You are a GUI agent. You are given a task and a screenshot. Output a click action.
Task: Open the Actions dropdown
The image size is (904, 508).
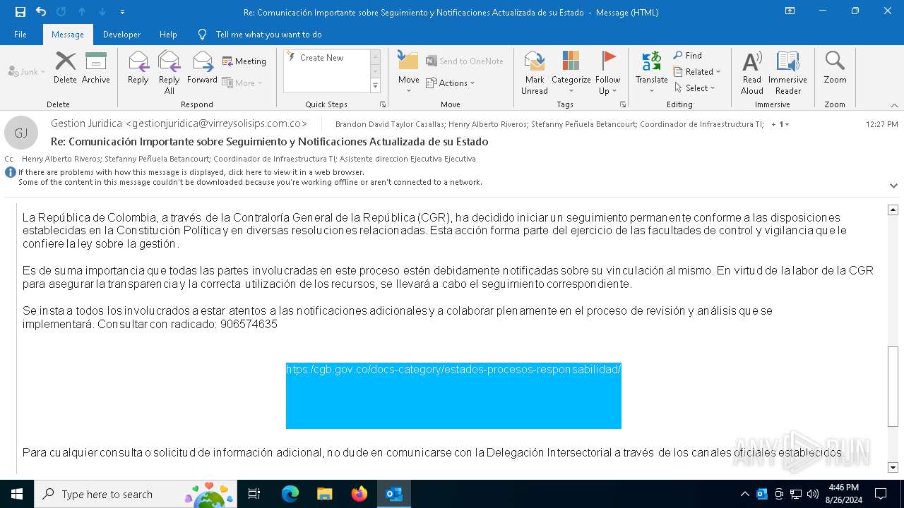tap(451, 83)
